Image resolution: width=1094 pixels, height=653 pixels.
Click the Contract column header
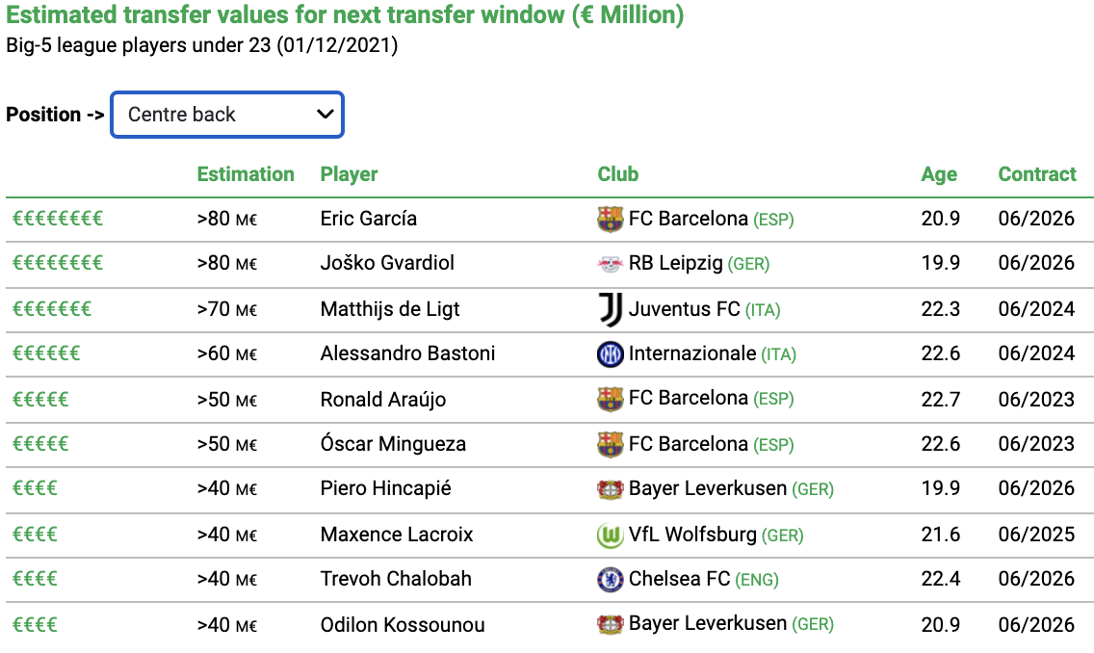tap(1037, 174)
